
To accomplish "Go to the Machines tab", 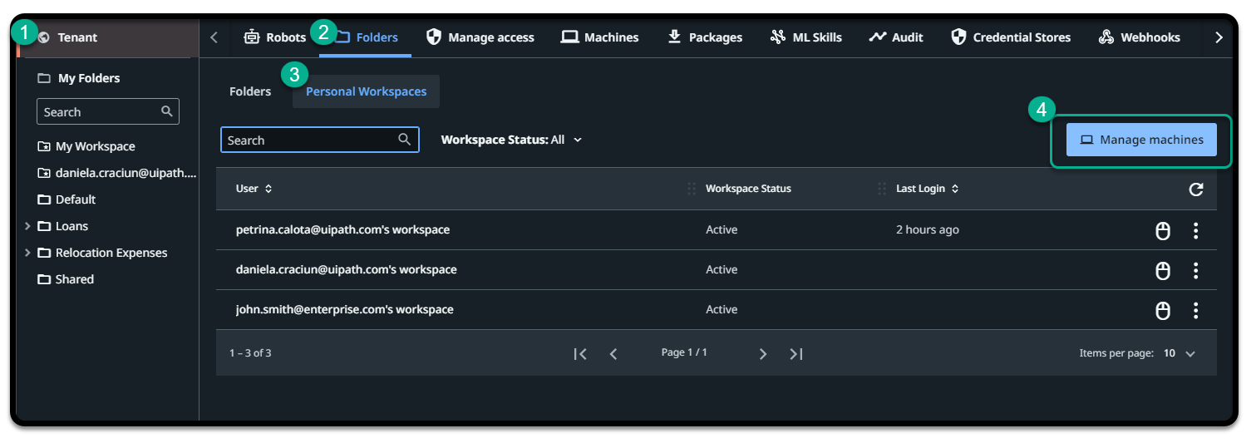I will (x=599, y=37).
